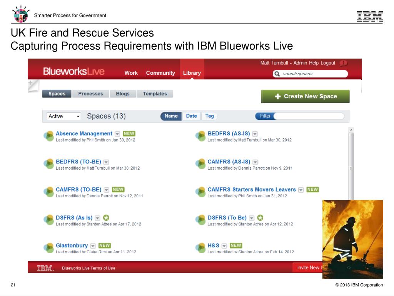Open the DSFRS (As Is) options arrow
The width and height of the screenshot is (394, 296).
pyautogui.click(x=98, y=218)
